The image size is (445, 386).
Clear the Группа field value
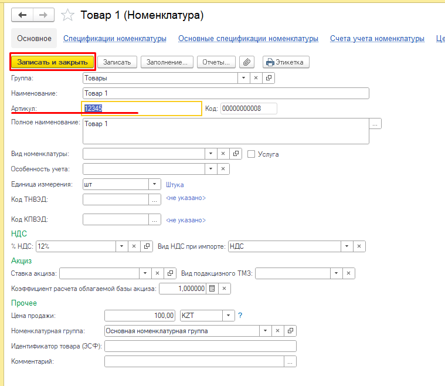256,77
